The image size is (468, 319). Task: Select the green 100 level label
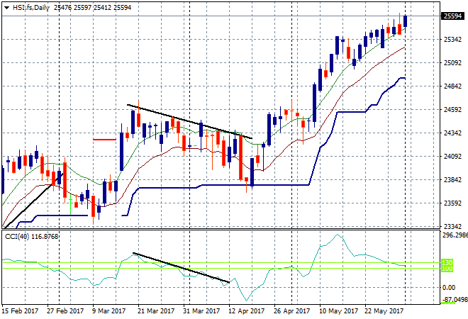[447, 269]
